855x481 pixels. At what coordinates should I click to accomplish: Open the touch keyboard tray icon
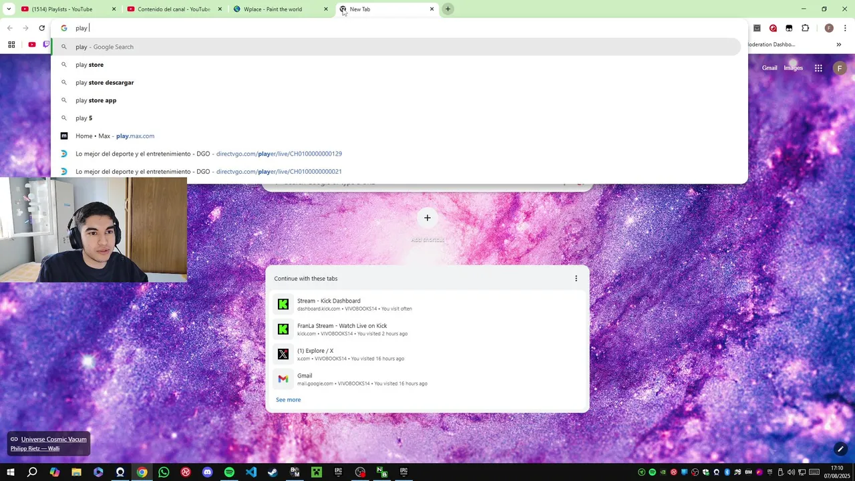(814, 472)
